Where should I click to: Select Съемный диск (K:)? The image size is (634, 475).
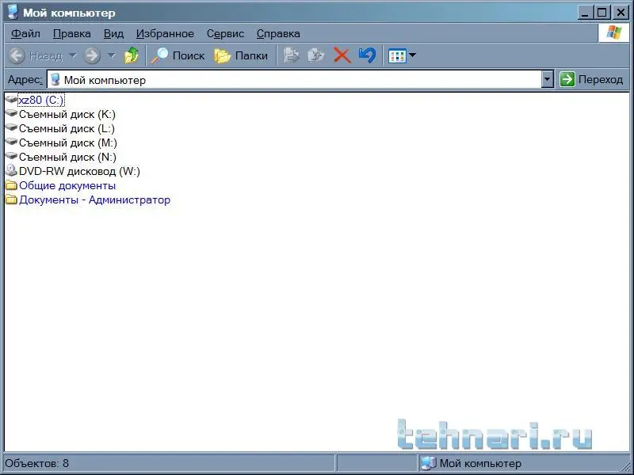(x=67, y=114)
